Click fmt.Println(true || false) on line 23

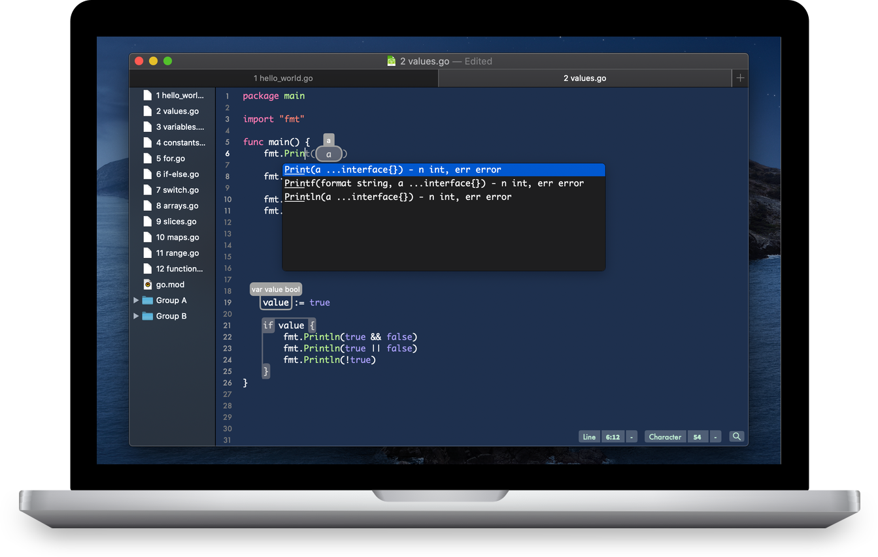click(350, 348)
